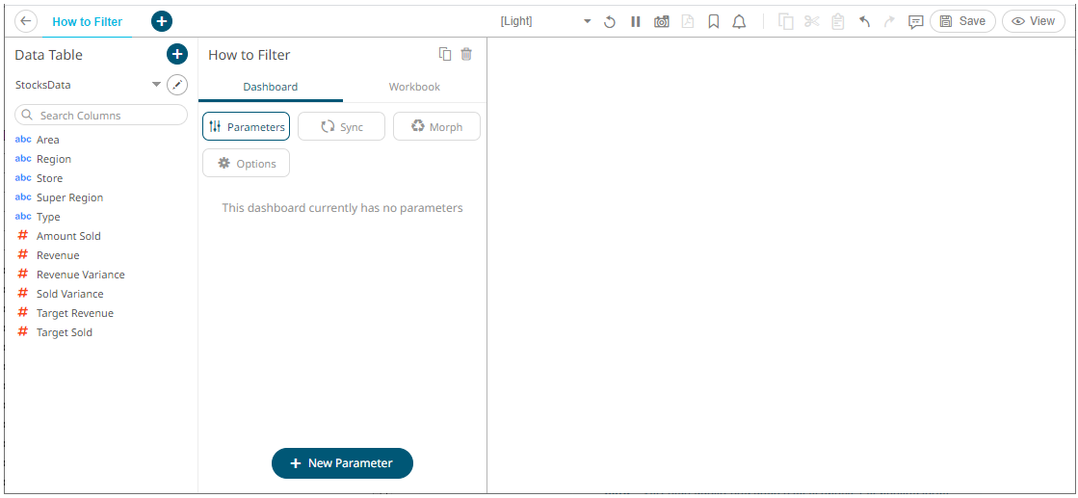Open dashboard Options
Screen dimensions: 1078x498
tap(246, 163)
